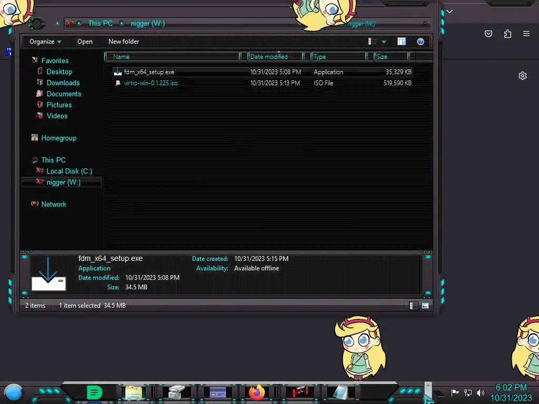Click the large file thumbnail in details pane

[x=48, y=274]
